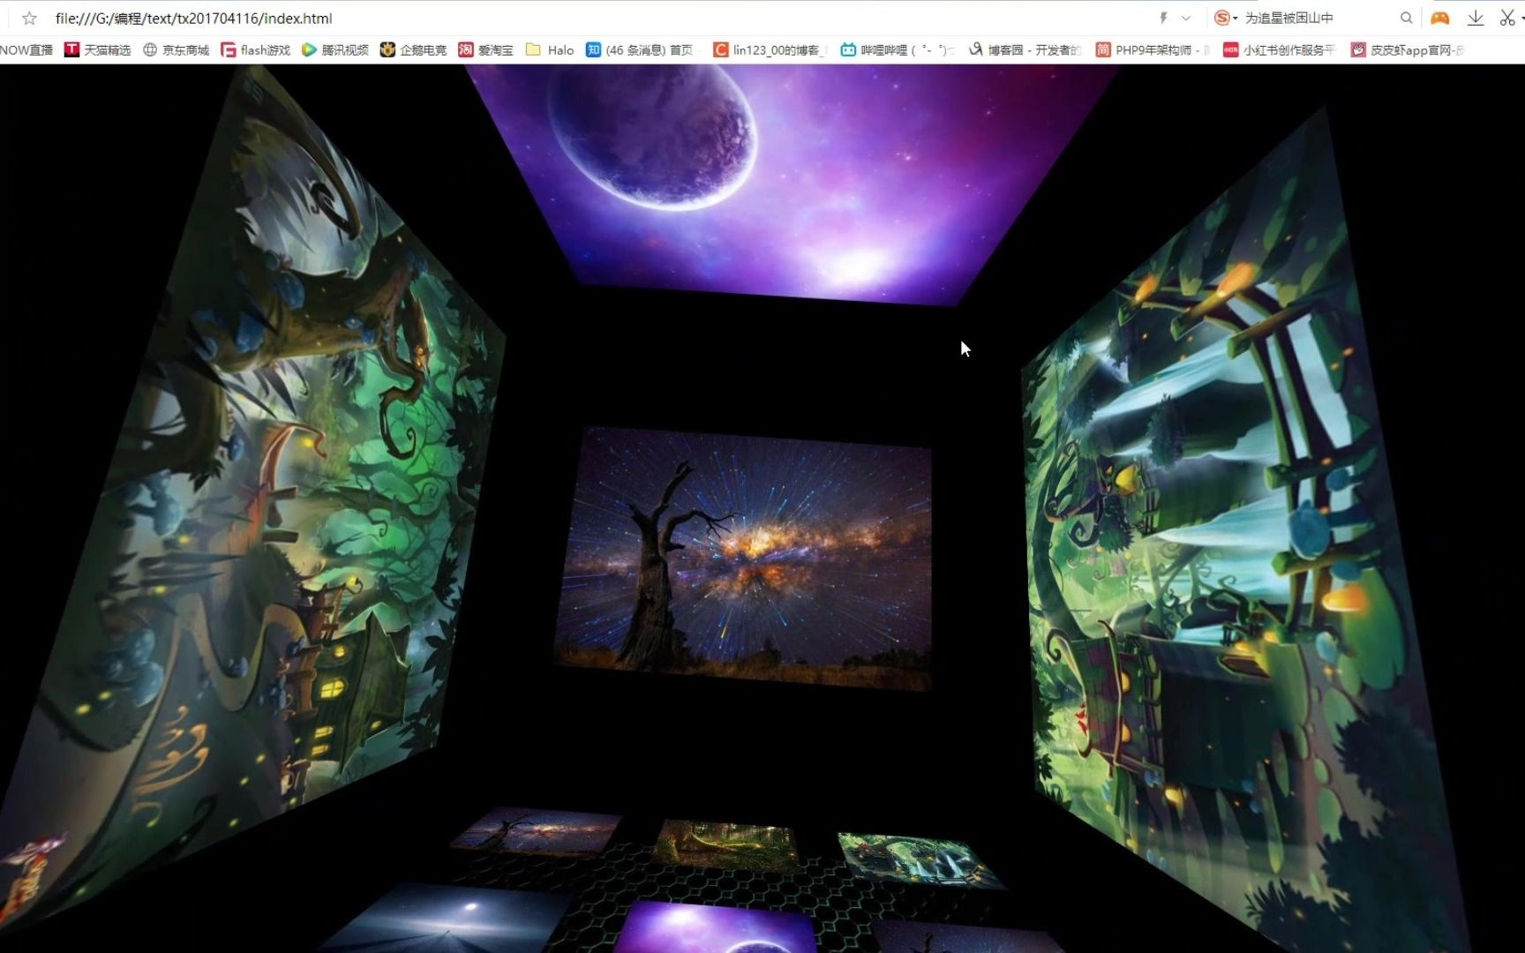Bookmark this page with the star icon
Viewport: 1525px width, 953px height.
(29, 18)
